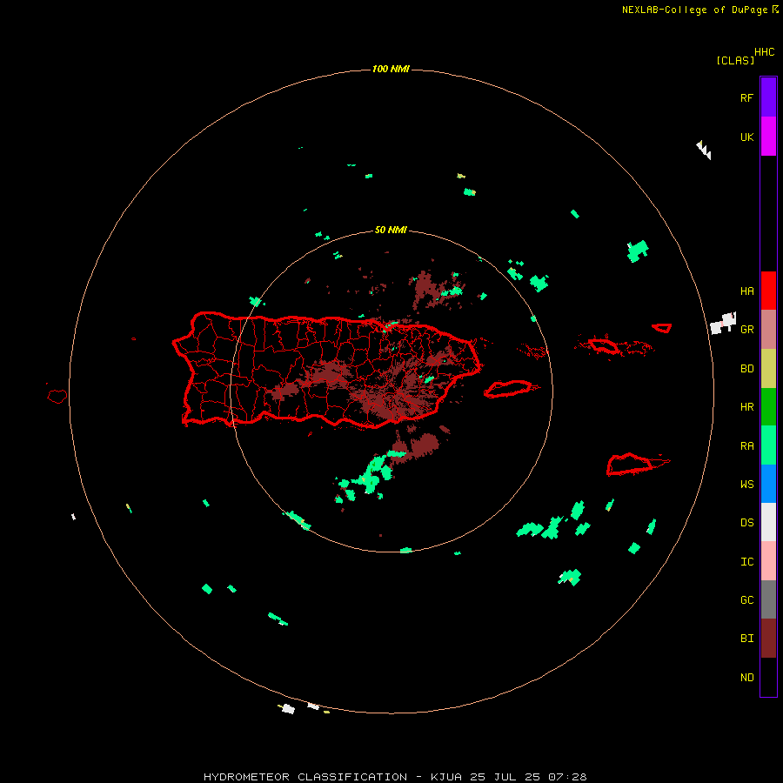The image size is (783, 783).
Task: Click the dark green HR swatch
Action: [768, 407]
